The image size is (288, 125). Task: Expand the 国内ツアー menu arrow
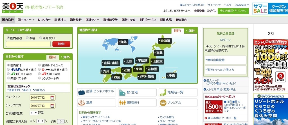33,20
